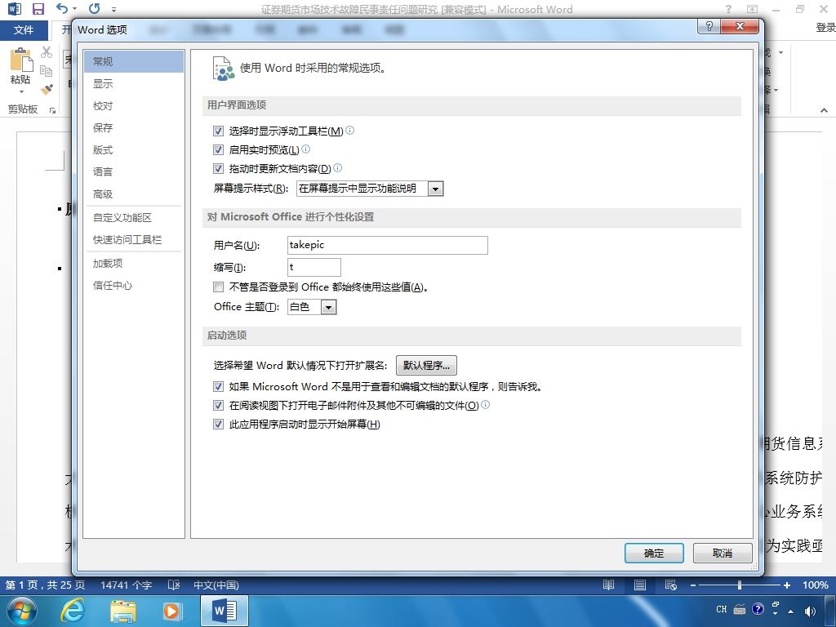Screen dimensions: 836x627
Task: Select the 校对 category
Action: pyautogui.click(x=134, y=105)
